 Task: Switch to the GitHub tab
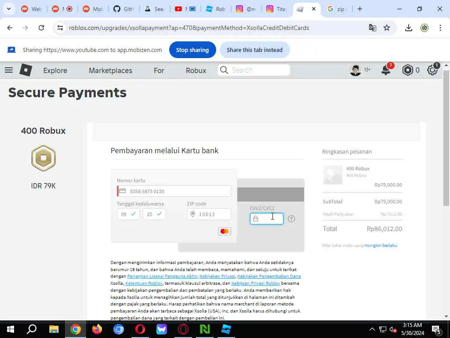(x=124, y=9)
